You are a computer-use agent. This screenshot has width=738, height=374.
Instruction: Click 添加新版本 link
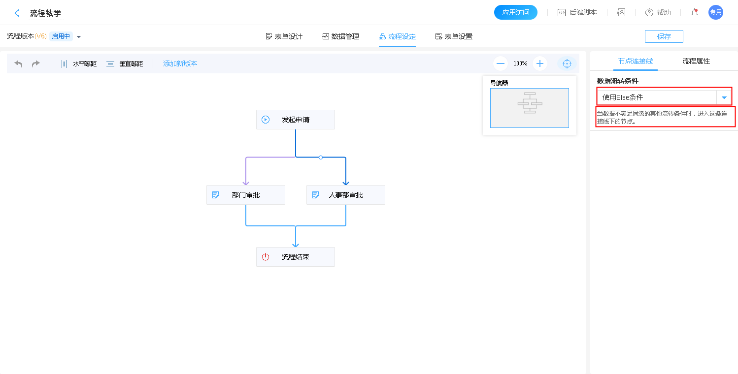180,63
